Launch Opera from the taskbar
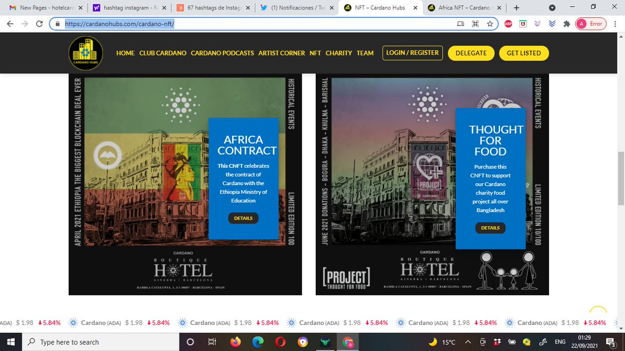This screenshot has width=625, height=351. [280, 342]
